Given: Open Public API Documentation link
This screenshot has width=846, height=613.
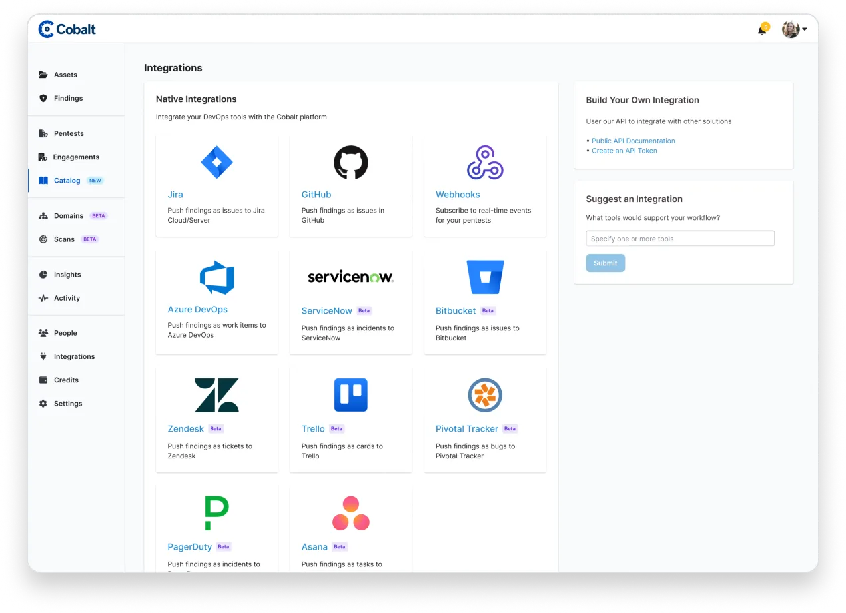Looking at the screenshot, I should click(x=634, y=141).
